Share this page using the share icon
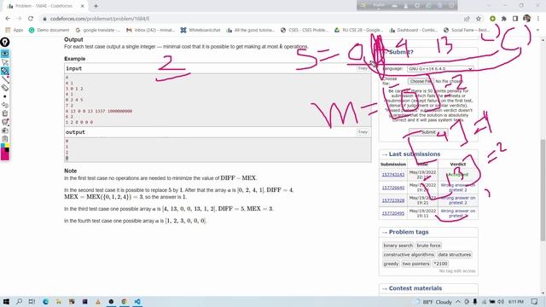Screen dimensions: 546x307 click(467, 19)
